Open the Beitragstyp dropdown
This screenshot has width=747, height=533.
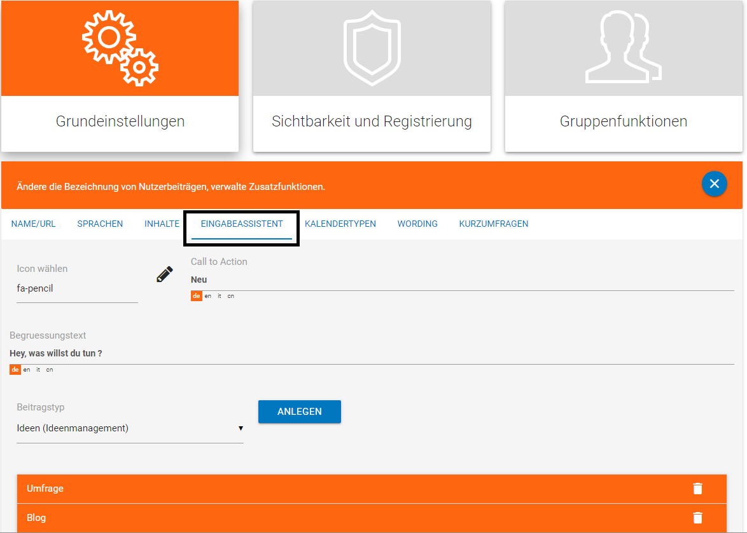pos(130,428)
